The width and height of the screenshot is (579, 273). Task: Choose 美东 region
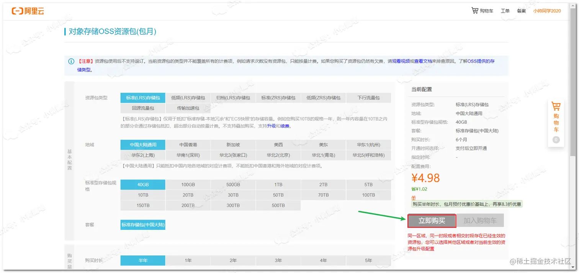pyautogui.click(x=324, y=145)
